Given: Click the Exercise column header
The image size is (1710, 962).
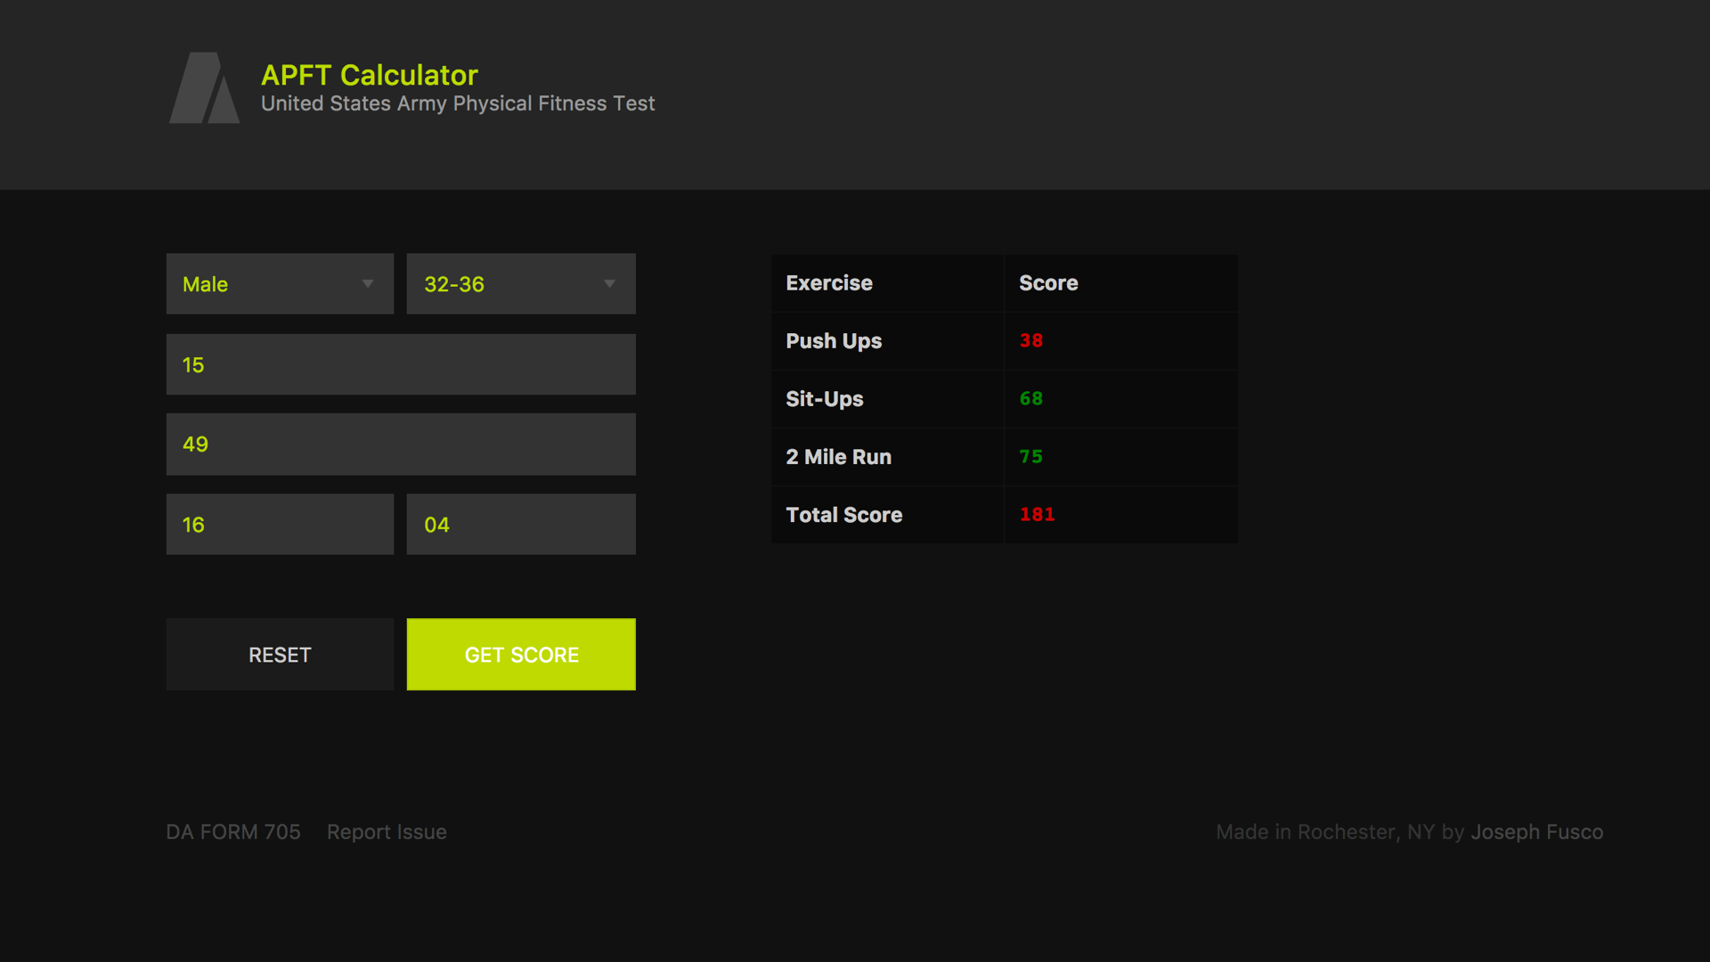Looking at the screenshot, I should click(x=828, y=282).
